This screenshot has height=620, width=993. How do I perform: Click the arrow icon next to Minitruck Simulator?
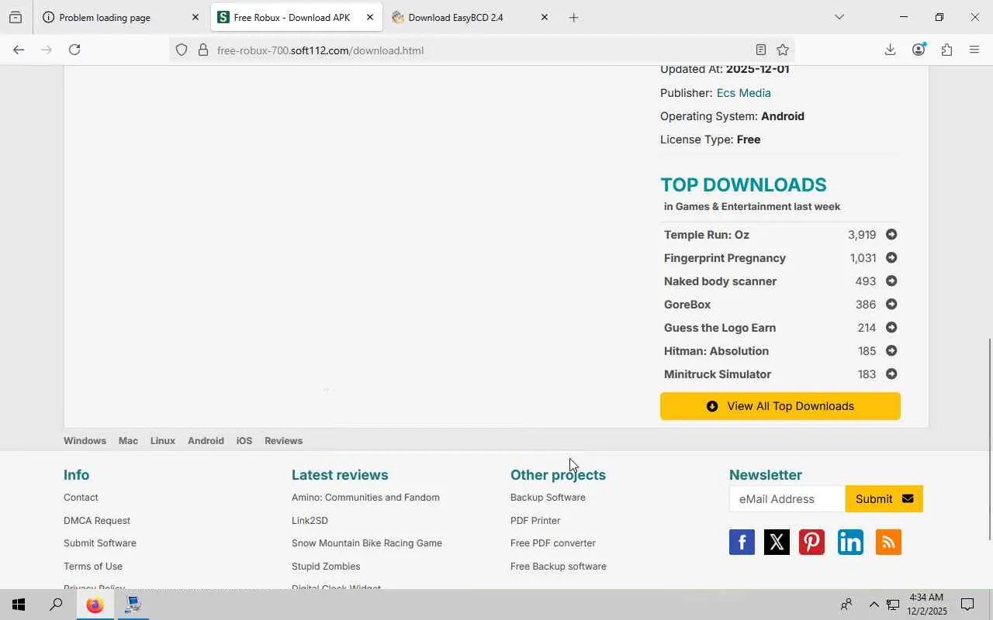[891, 374]
